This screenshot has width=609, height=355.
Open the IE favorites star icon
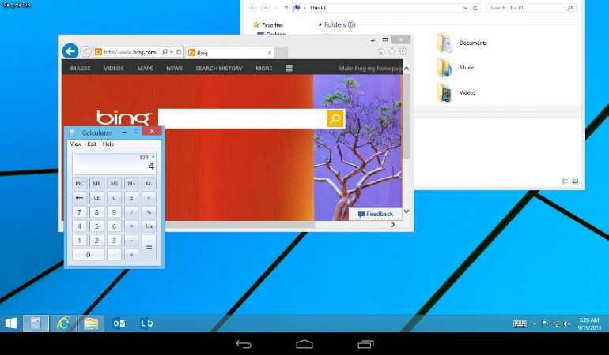(x=392, y=52)
